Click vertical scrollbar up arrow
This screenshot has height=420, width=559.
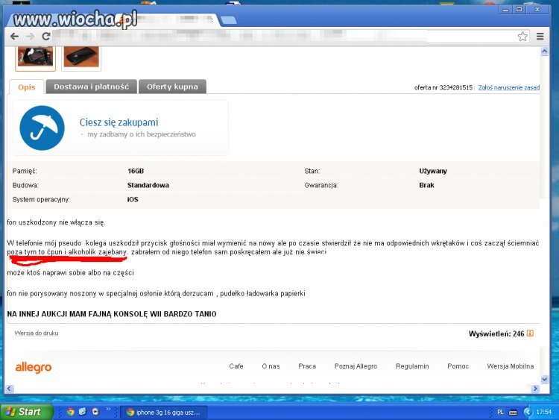click(544, 51)
